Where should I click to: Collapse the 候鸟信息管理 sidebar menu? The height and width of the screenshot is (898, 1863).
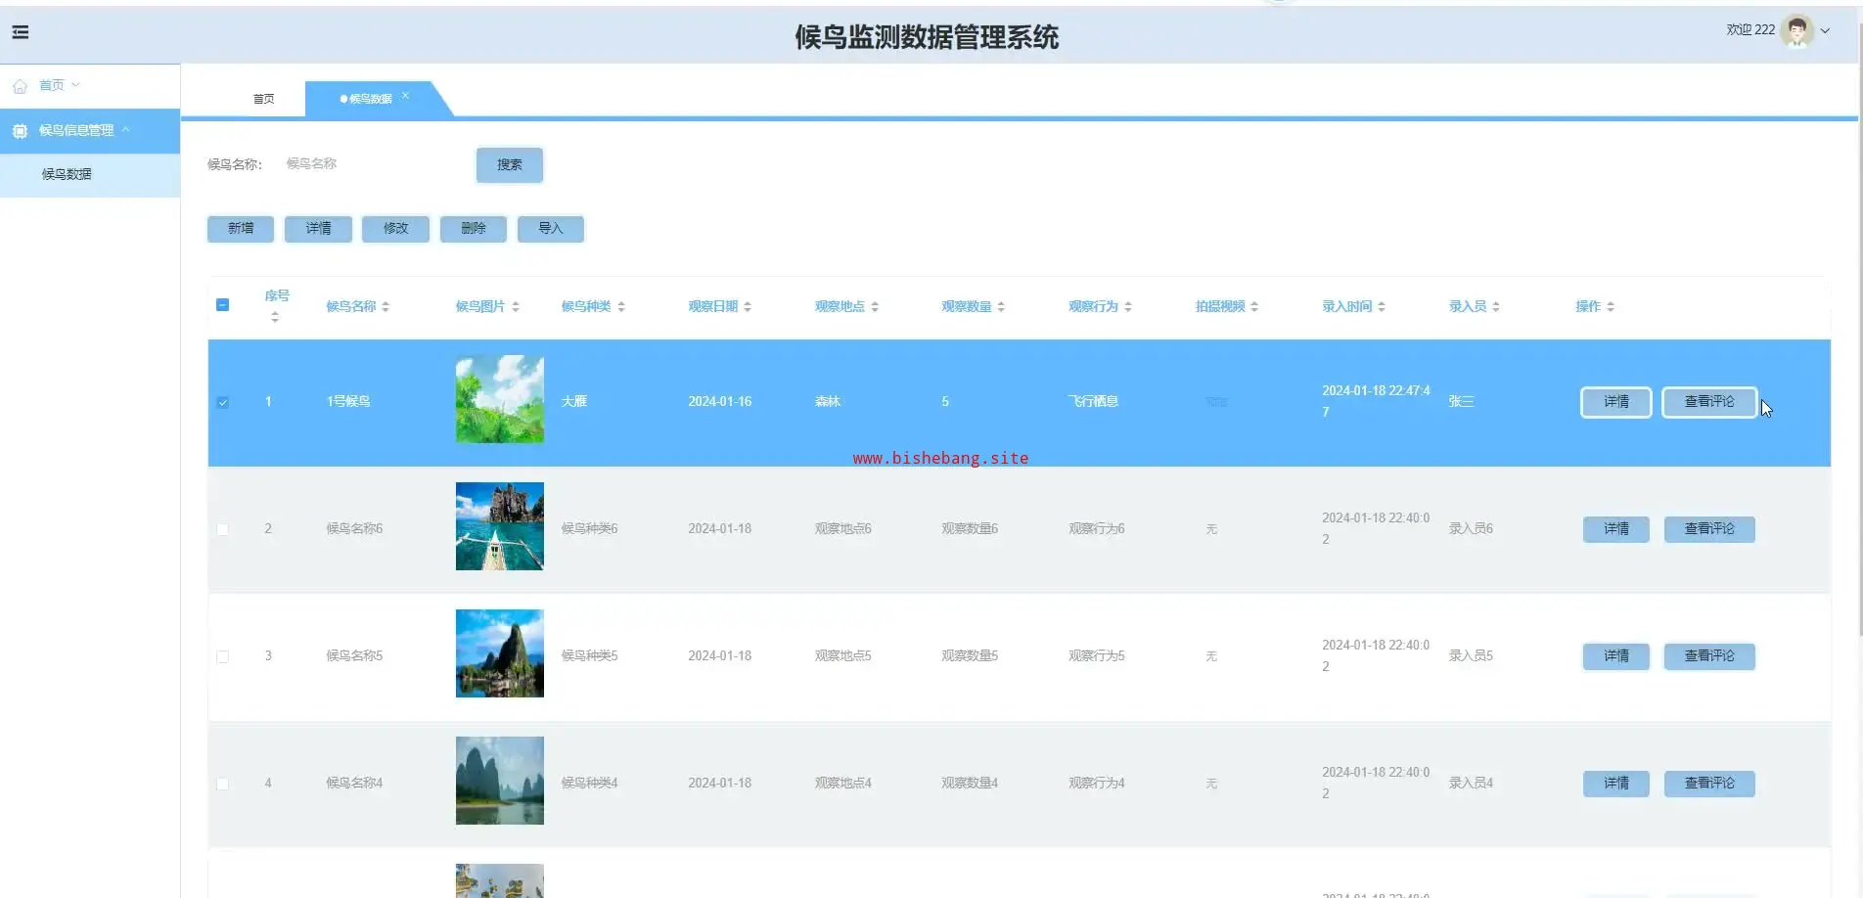point(125,130)
